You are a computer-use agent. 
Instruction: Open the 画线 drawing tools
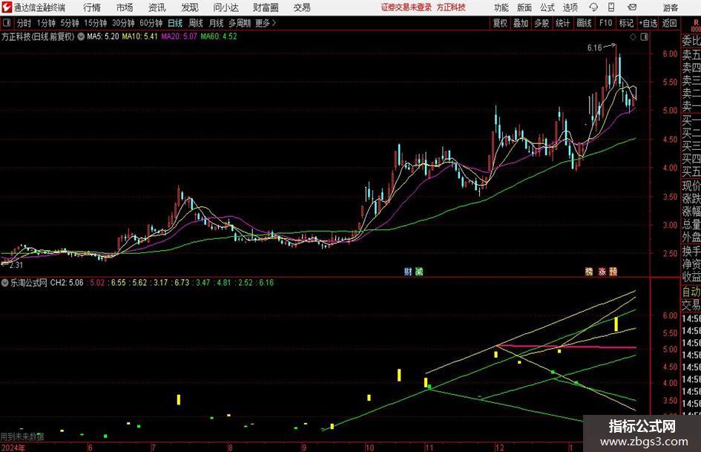584,23
